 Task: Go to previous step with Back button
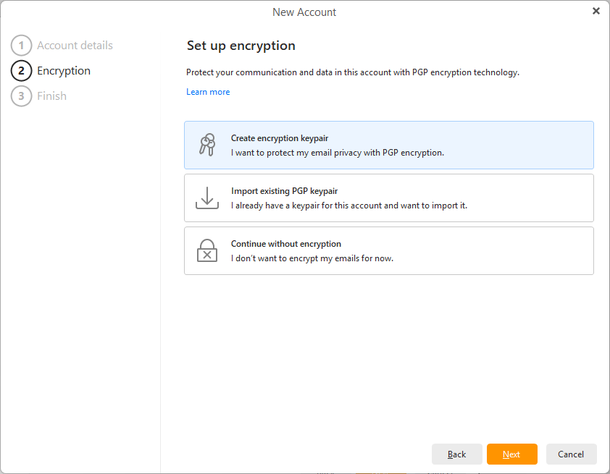point(456,454)
